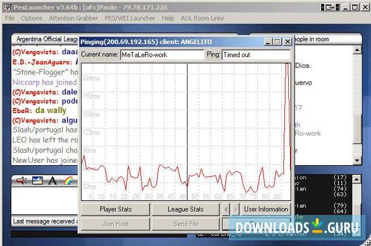Screen dimensions: 371x246
Task: Click the font letter A icon
Action: coord(53,180)
